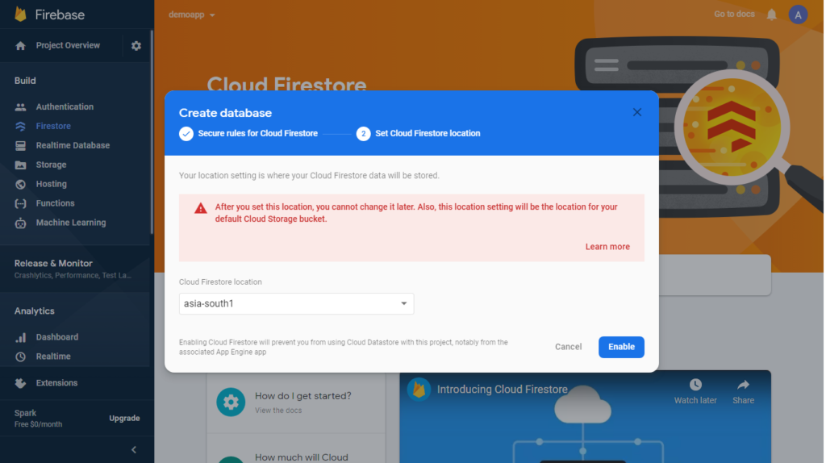This screenshot has height=463, width=826.
Task: Click the Spark Free $0/month plan label
Action: [x=38, y=418]
